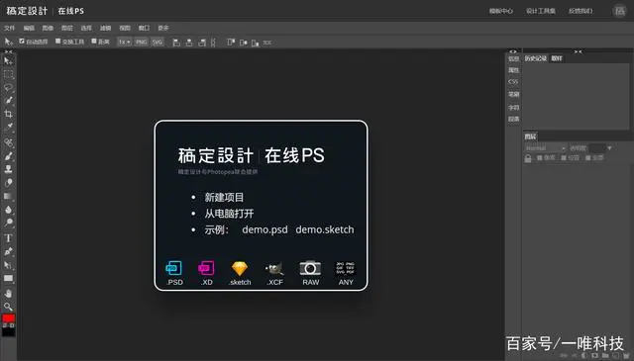Toggle the 自动选择 checkbox

click(22, 42)
